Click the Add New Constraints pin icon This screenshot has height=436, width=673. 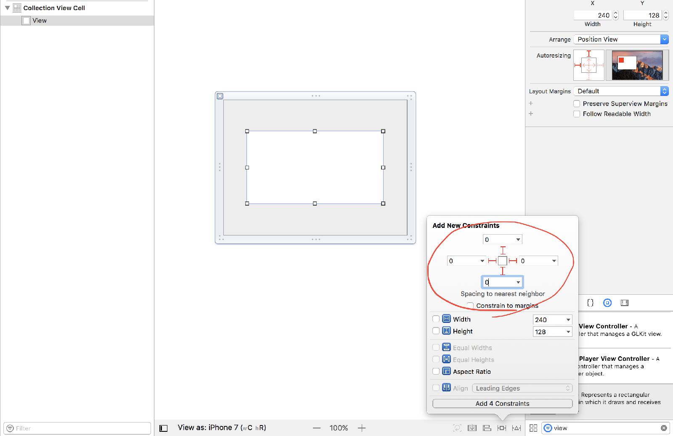click(x=502, y=428)
